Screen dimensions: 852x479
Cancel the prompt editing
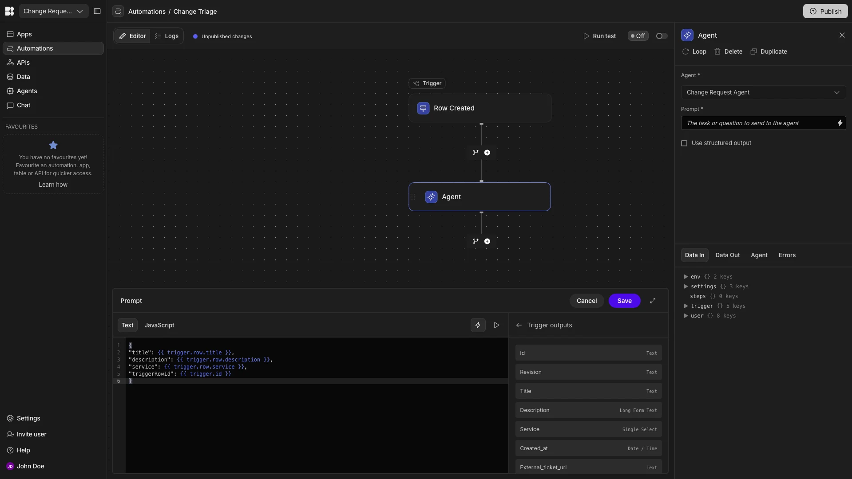[586, 301]
